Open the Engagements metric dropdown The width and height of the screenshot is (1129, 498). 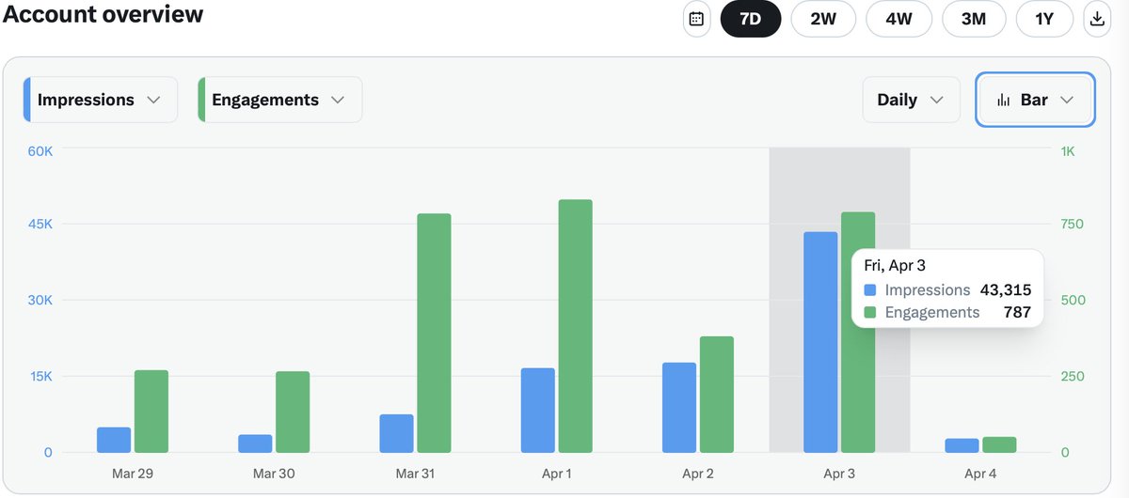pyautogui.click(x=279, y=100)
